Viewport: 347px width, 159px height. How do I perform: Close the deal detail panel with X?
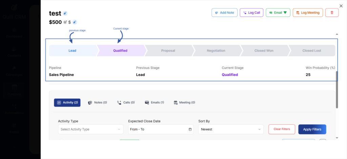pos(341,6)
